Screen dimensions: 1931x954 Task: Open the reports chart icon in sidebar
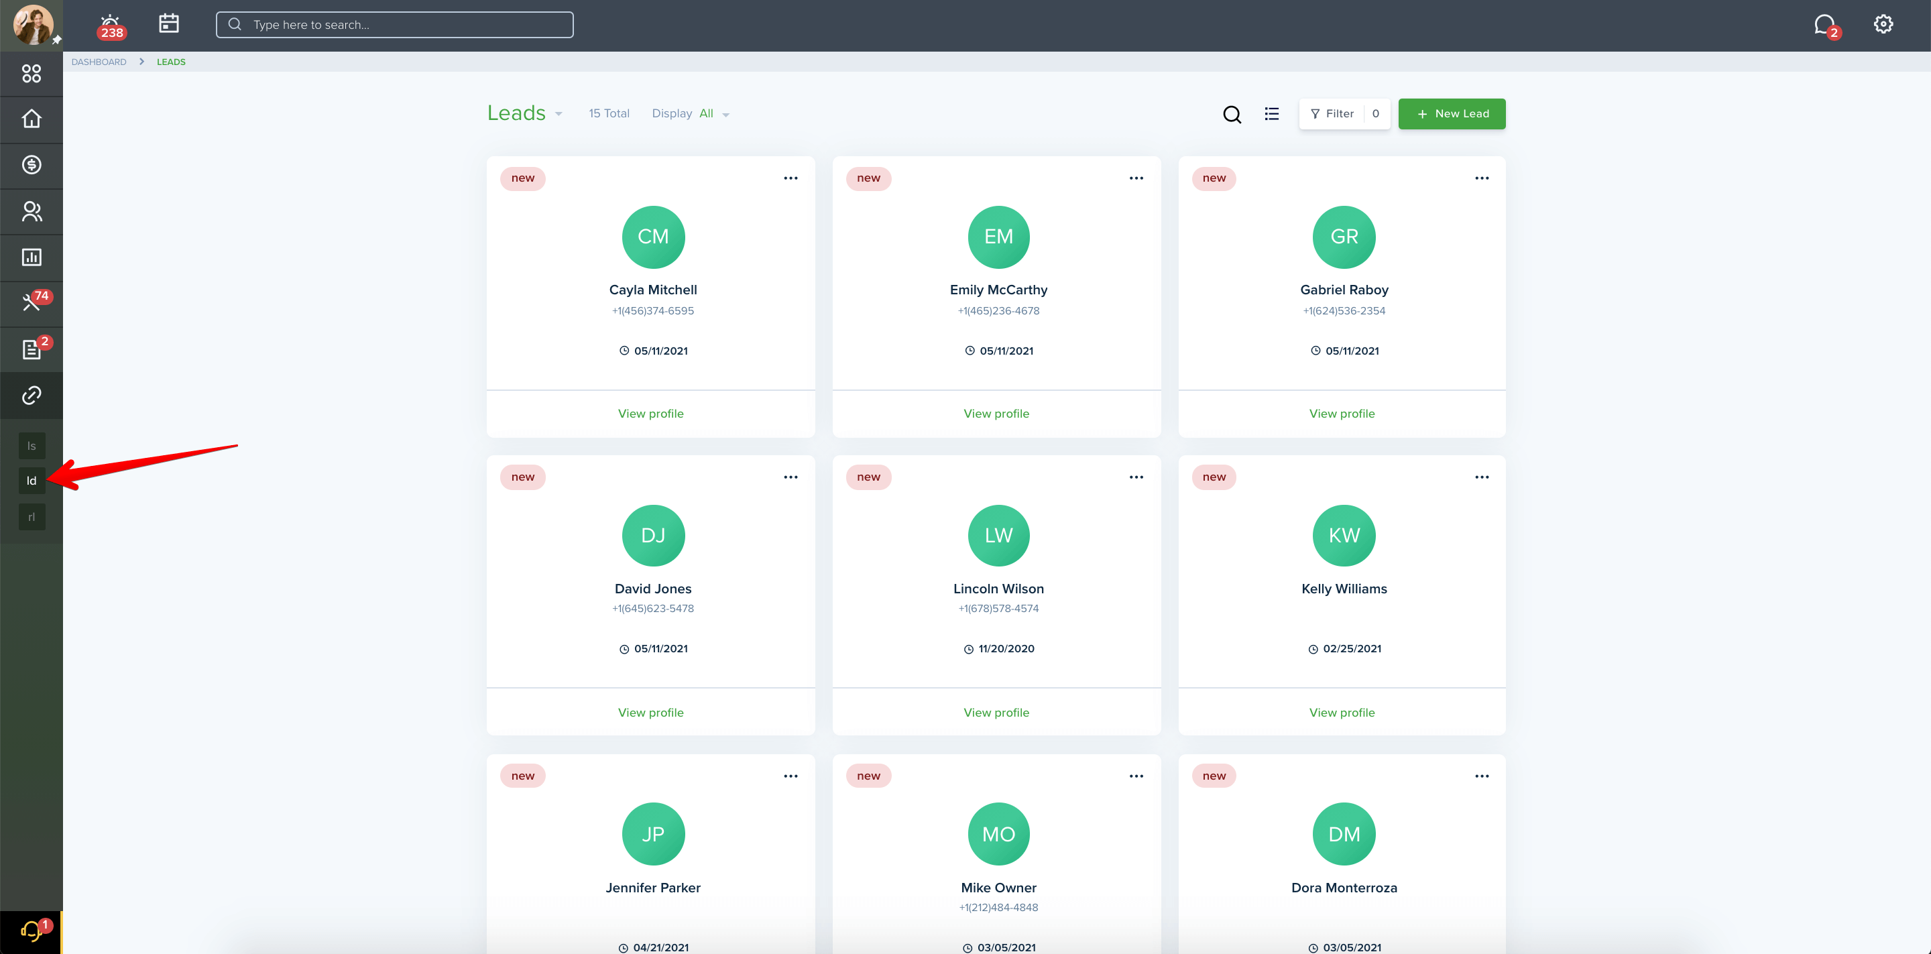[32, 257]
